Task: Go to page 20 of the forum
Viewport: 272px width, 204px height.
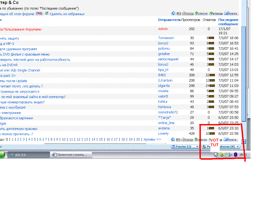Action: click(x=138, y=139)
